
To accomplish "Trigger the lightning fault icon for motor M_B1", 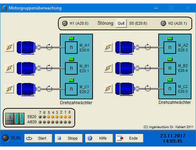I will coord(10,68).
